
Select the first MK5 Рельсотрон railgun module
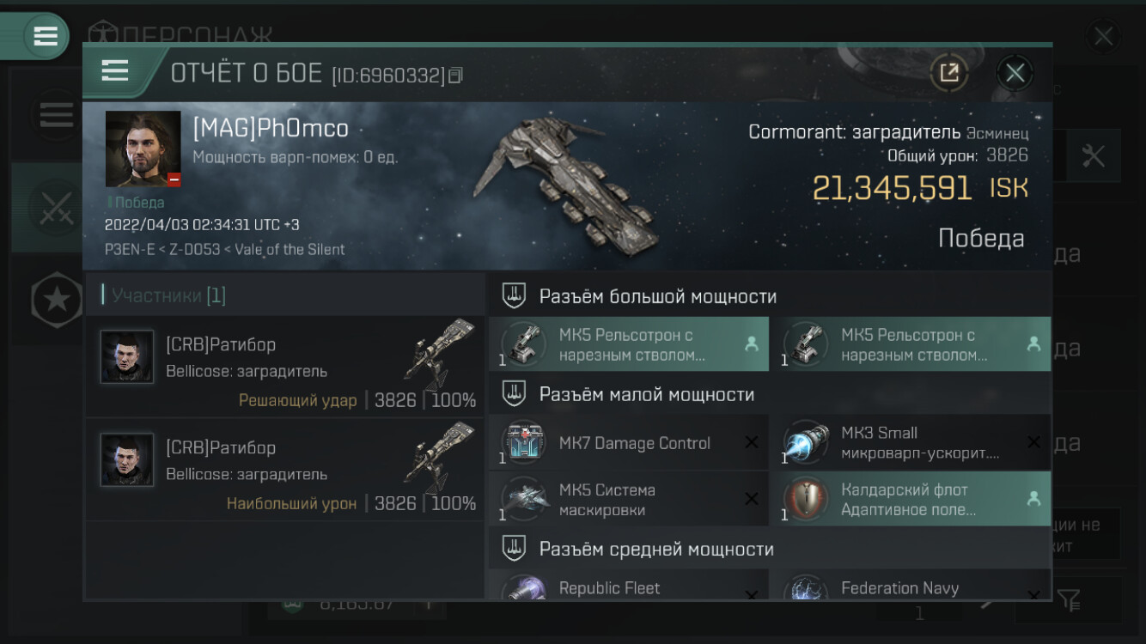(629, 344)
